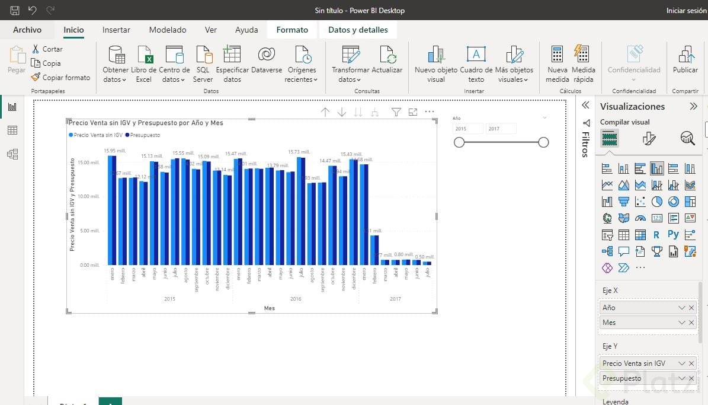The width and height of the screenshot is (708, 405).
Task: Click the Publicar button
Action: (685, 60)
